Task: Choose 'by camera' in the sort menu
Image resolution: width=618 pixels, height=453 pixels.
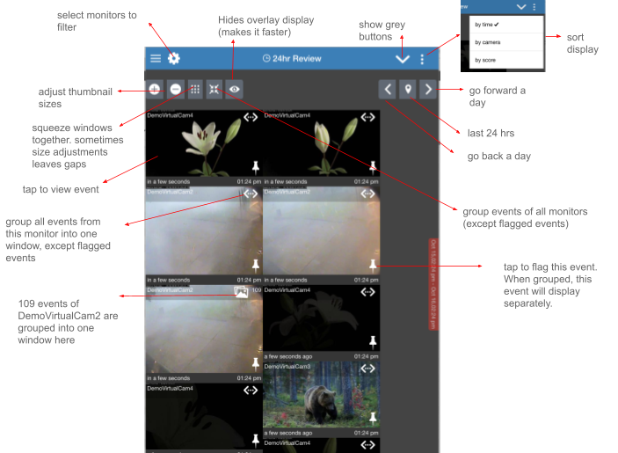Action: (x=505, y=42)
